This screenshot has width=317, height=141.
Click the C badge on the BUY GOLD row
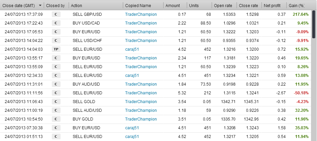click(56, 119)
